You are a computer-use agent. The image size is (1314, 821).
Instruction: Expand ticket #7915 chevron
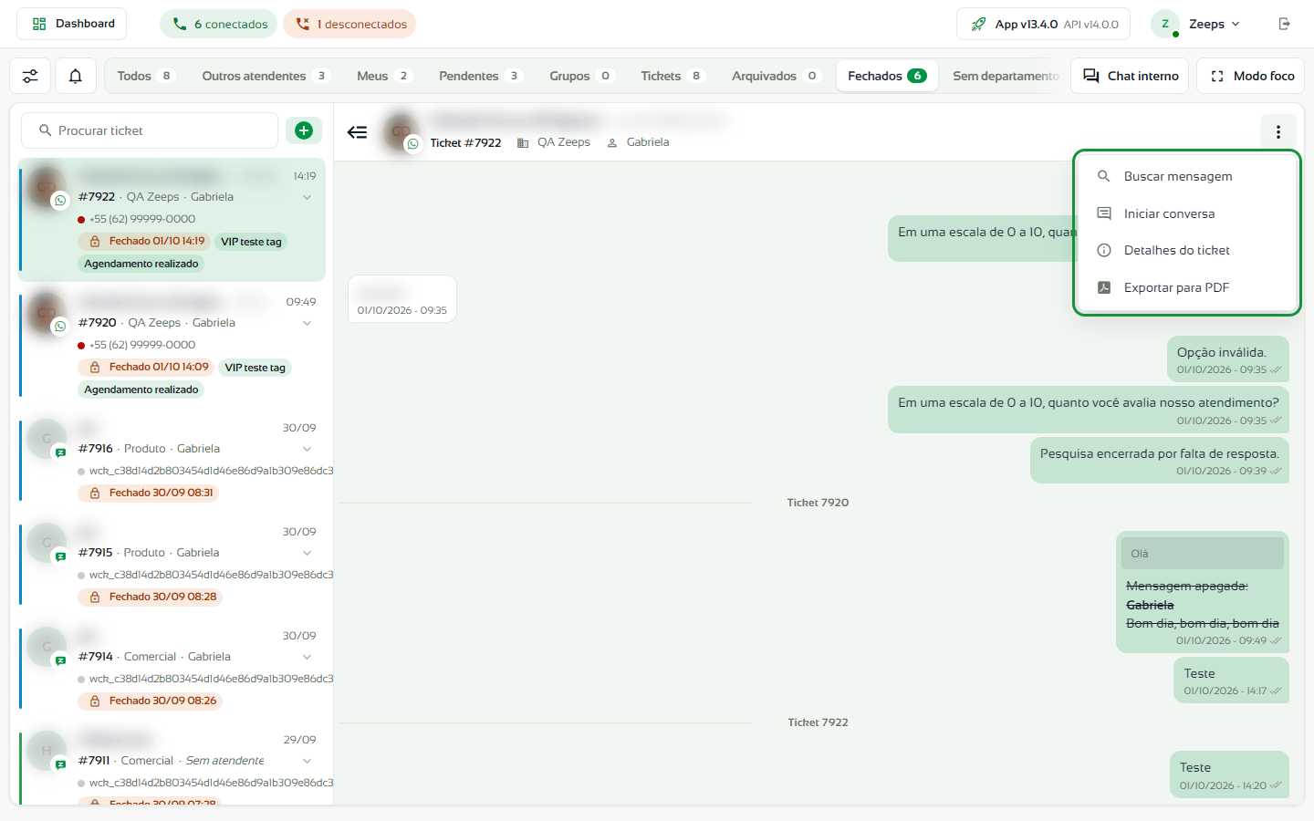(307, 553)
